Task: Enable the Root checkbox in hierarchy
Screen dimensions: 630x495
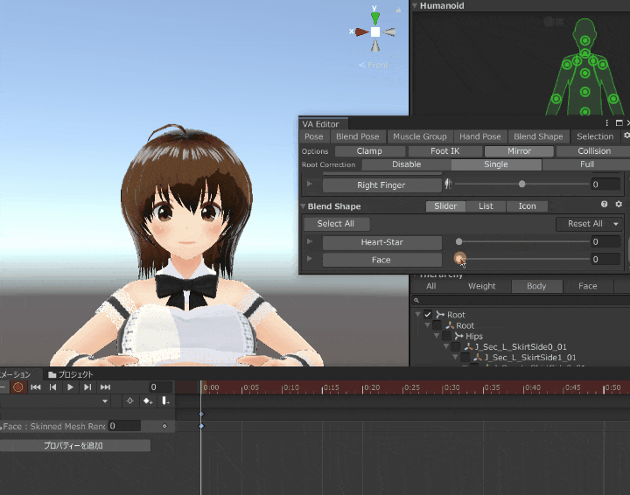Action: click(x=428, y=314)
